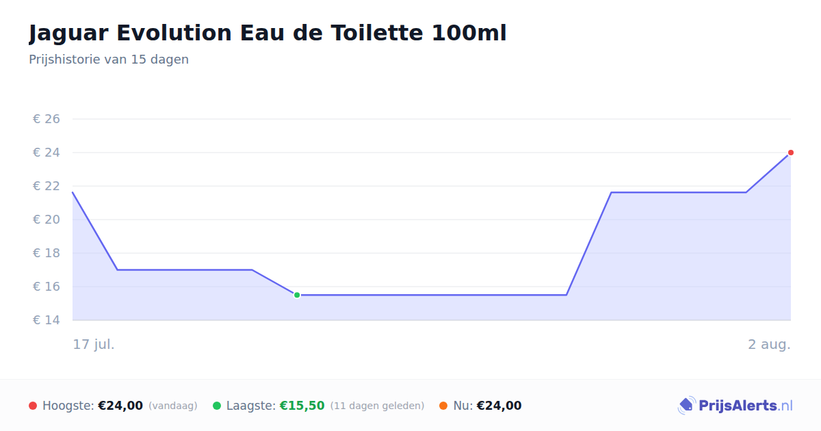Click the € 20 axis label
Viewport: 821px width, 431px height.
(x=47, y=220)
